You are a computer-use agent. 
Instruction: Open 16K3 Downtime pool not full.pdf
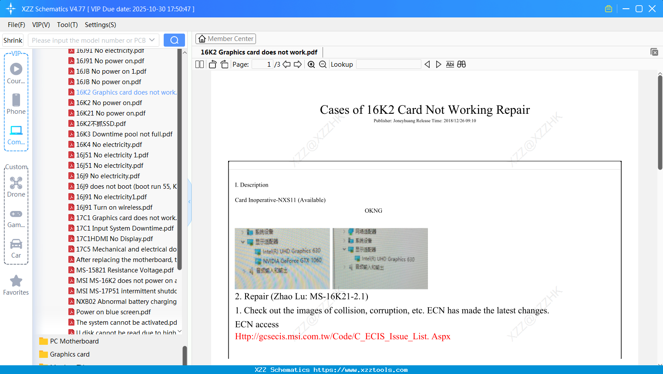point(121,134)
